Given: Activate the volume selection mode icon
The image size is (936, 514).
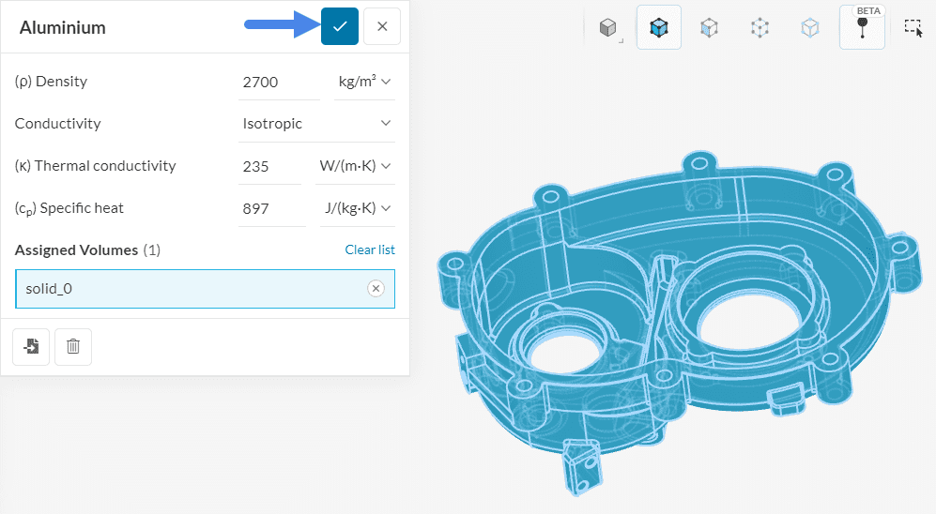Looking at the screenshot, I should click(x=658, y=28).
